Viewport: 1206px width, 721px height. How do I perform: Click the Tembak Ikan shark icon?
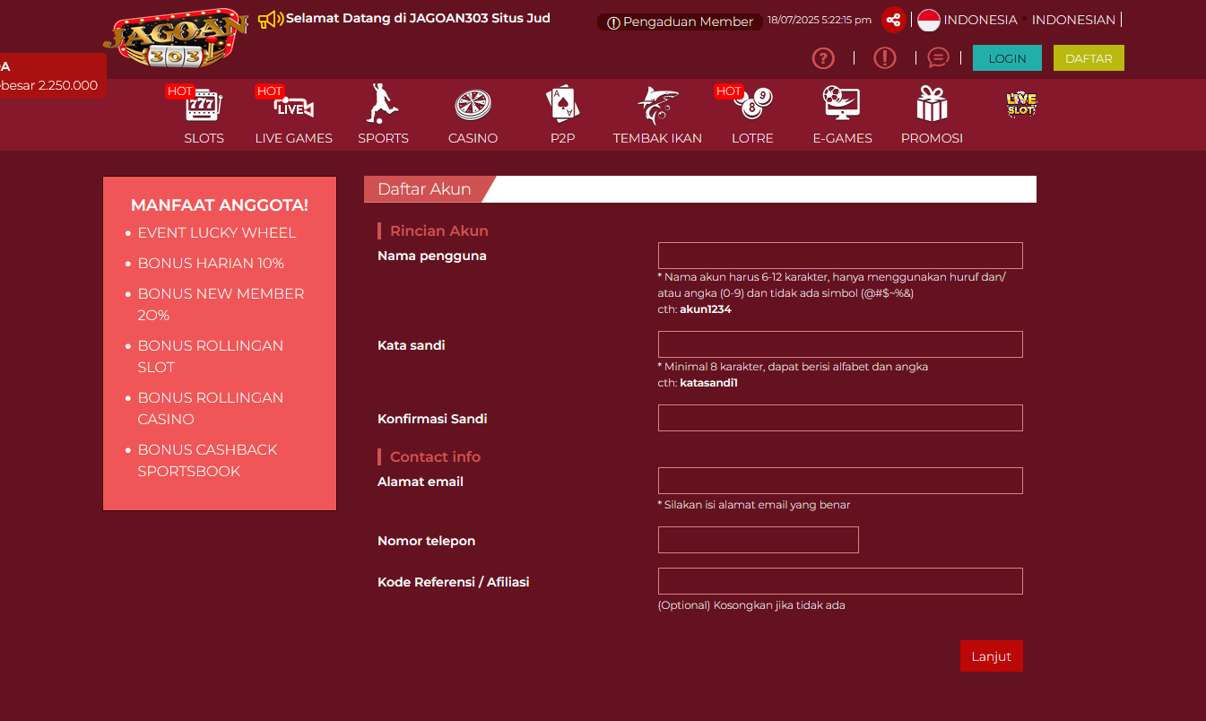click(657, 104)
